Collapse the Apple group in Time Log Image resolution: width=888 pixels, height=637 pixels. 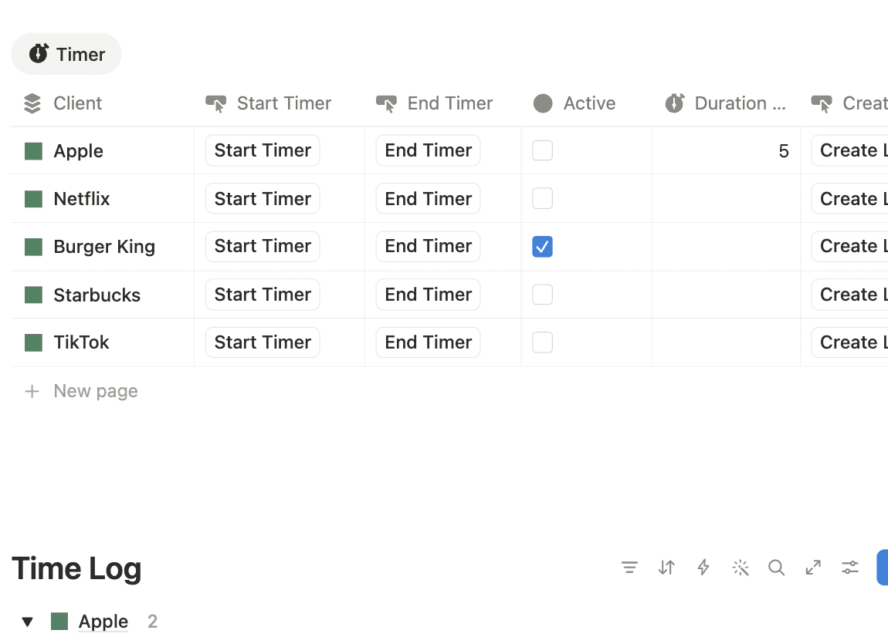tap(27, 622)
